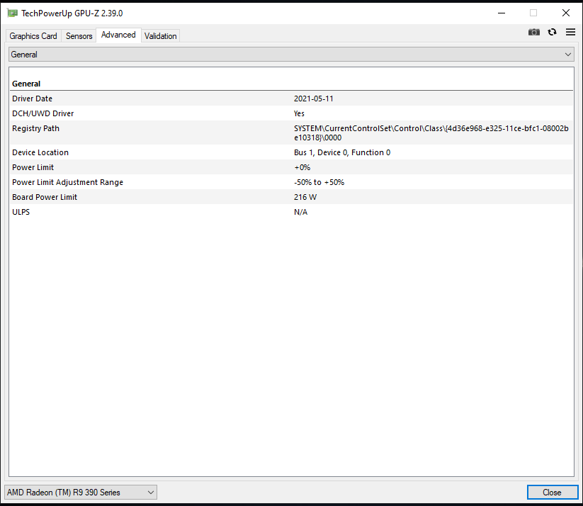Viewport: 583px width, 506px height.
Task: Click the 216 W board power value
Action: [305, 197]
